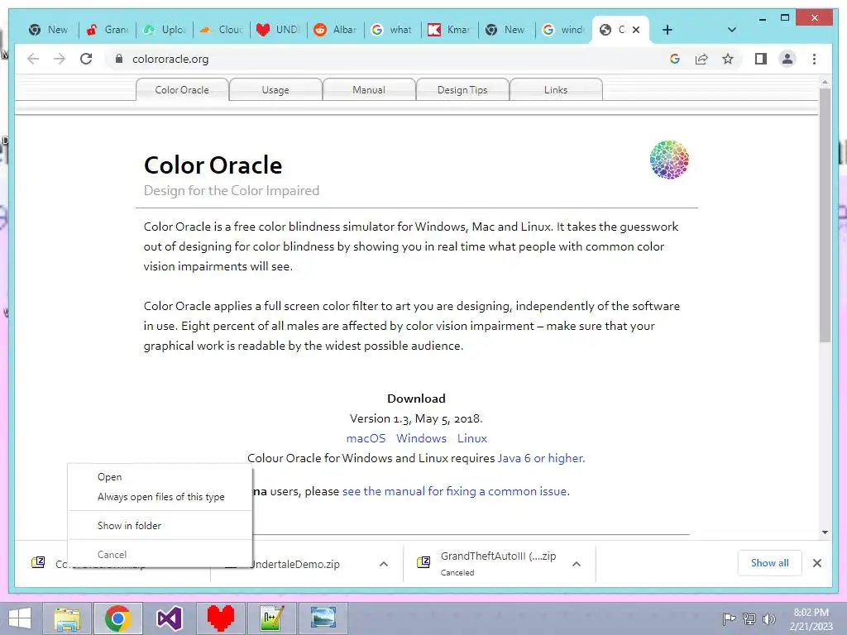
Task: View site info via the padlock icon
Action: coord(119,59)
